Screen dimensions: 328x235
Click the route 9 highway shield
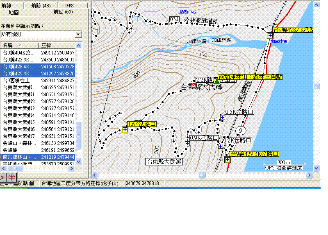[x=241, y=131]
